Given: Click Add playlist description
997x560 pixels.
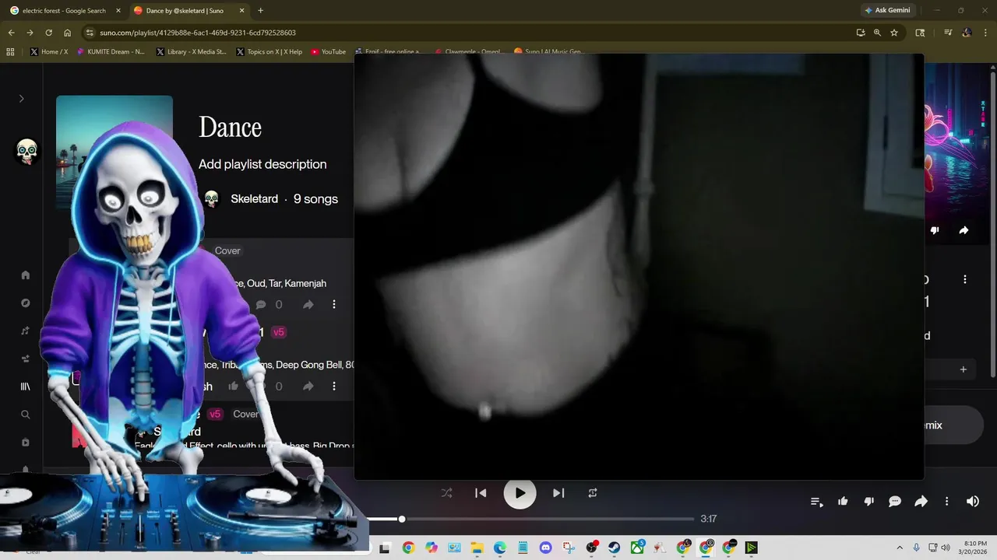Looking at the screenshot, I should 262,164.
